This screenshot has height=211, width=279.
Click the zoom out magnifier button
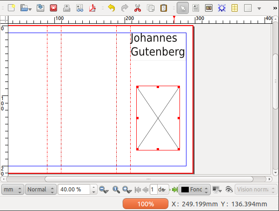point(104,190)
